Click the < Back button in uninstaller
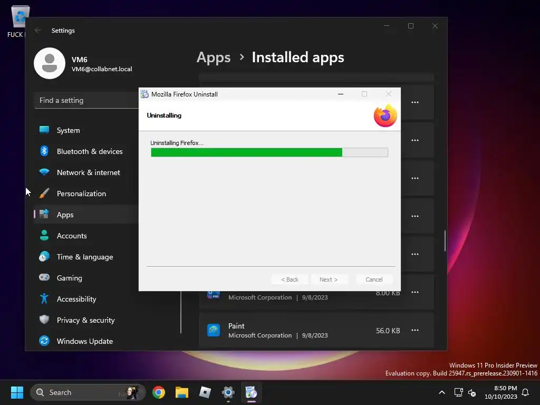 coord(290,279)
